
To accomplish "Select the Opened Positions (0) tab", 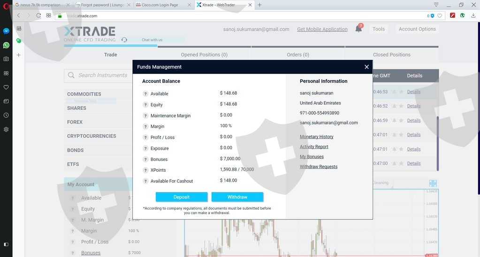I will 204,55.
